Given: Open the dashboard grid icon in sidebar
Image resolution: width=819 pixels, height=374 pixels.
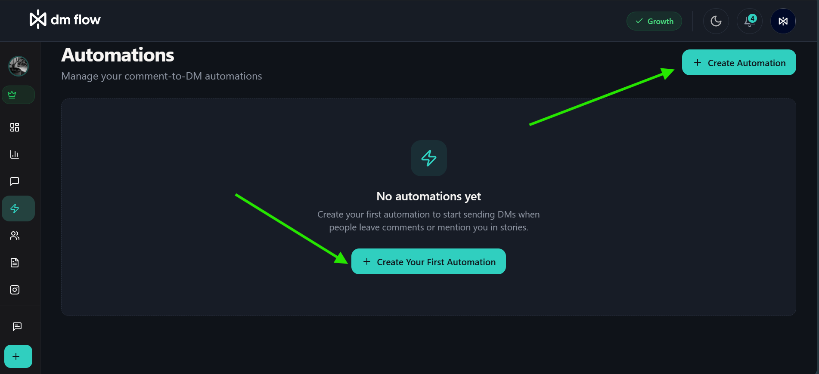Looking at the screenshot, I should pyautogui.click(x=14, y=127).
